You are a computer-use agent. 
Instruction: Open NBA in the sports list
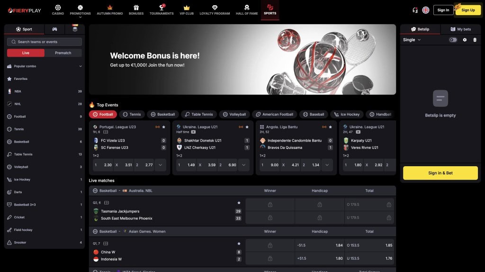[x=44, y=91]
